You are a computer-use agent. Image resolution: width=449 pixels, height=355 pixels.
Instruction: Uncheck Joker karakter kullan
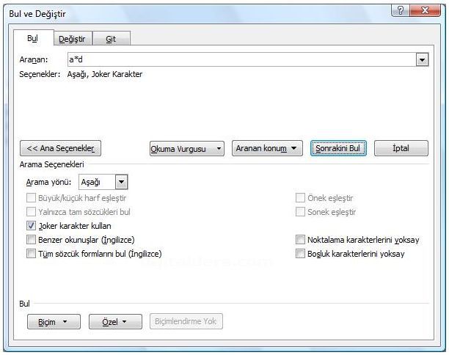point(31,226)
